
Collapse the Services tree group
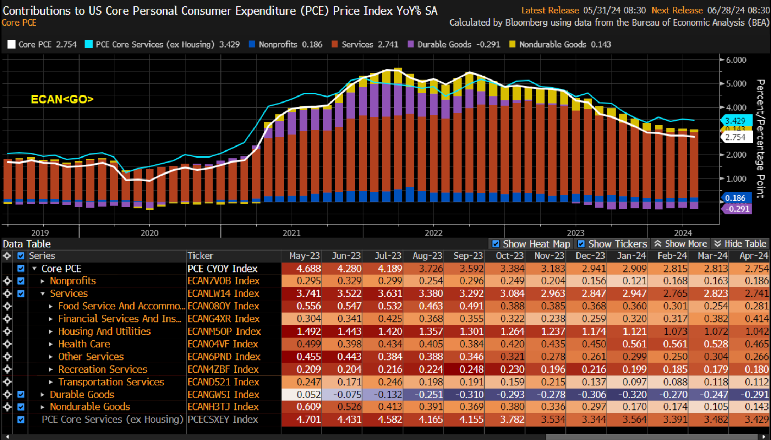pos(43,294)
